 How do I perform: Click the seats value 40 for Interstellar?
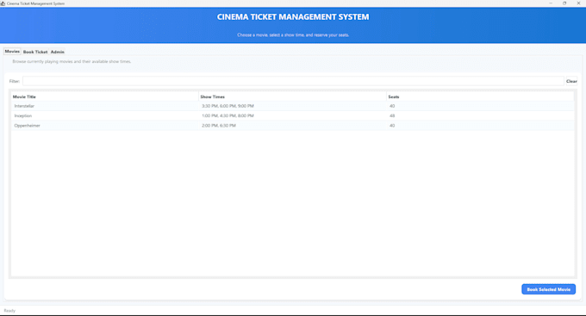(392, 106)
